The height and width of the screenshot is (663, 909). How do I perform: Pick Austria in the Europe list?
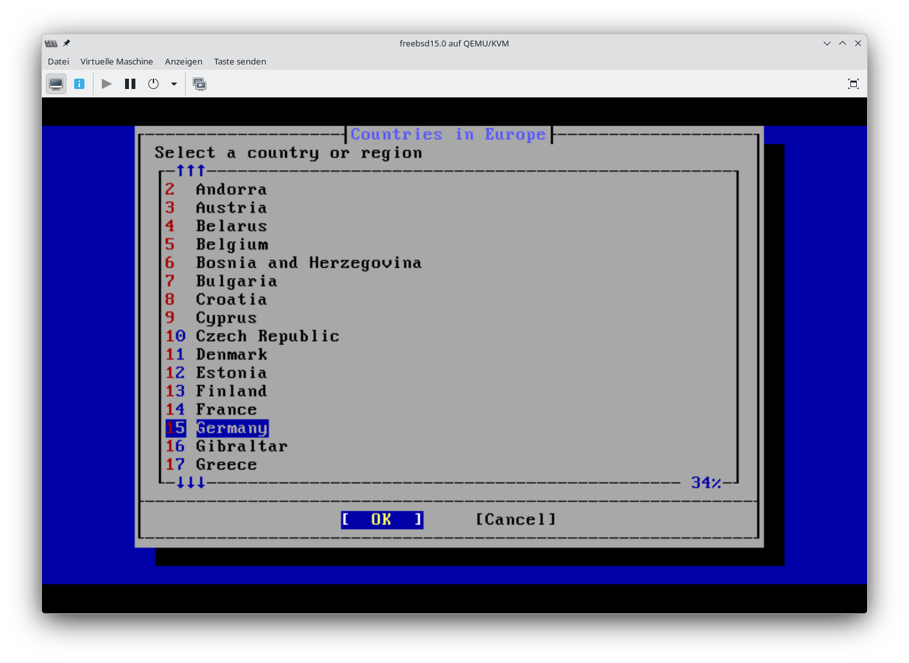click(231, 208)
